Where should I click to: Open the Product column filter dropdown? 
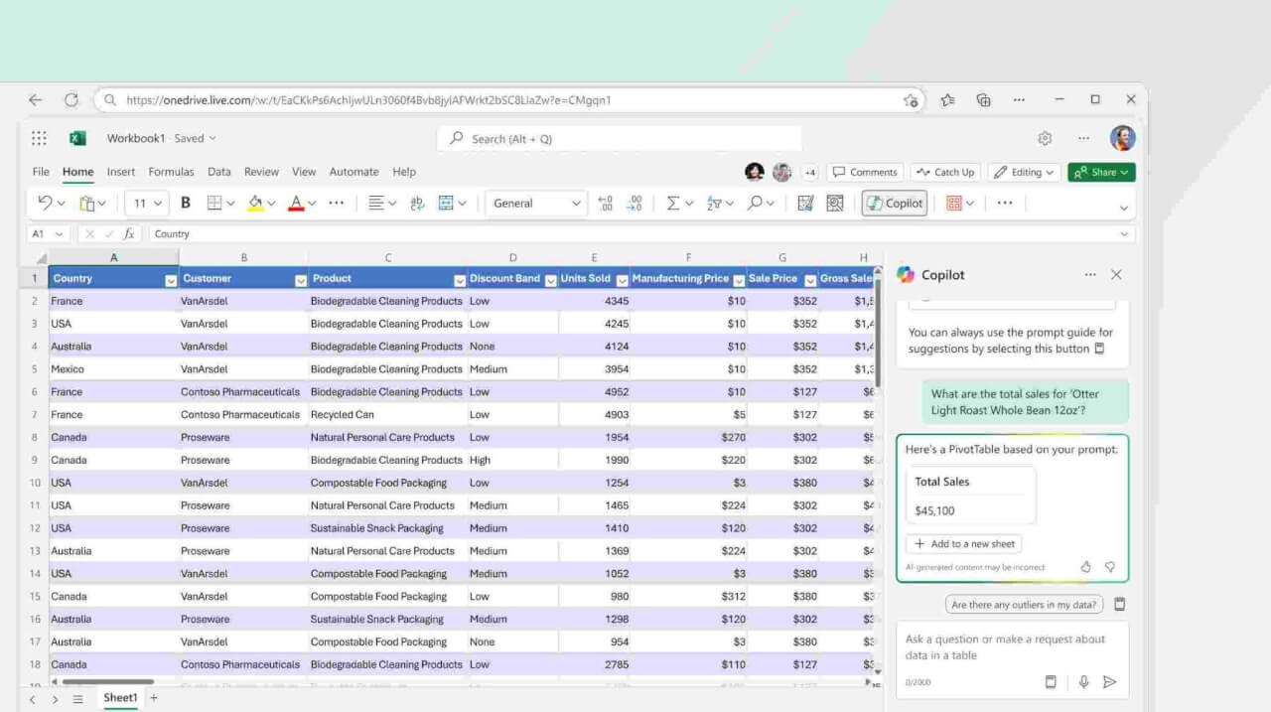[460, 281]
